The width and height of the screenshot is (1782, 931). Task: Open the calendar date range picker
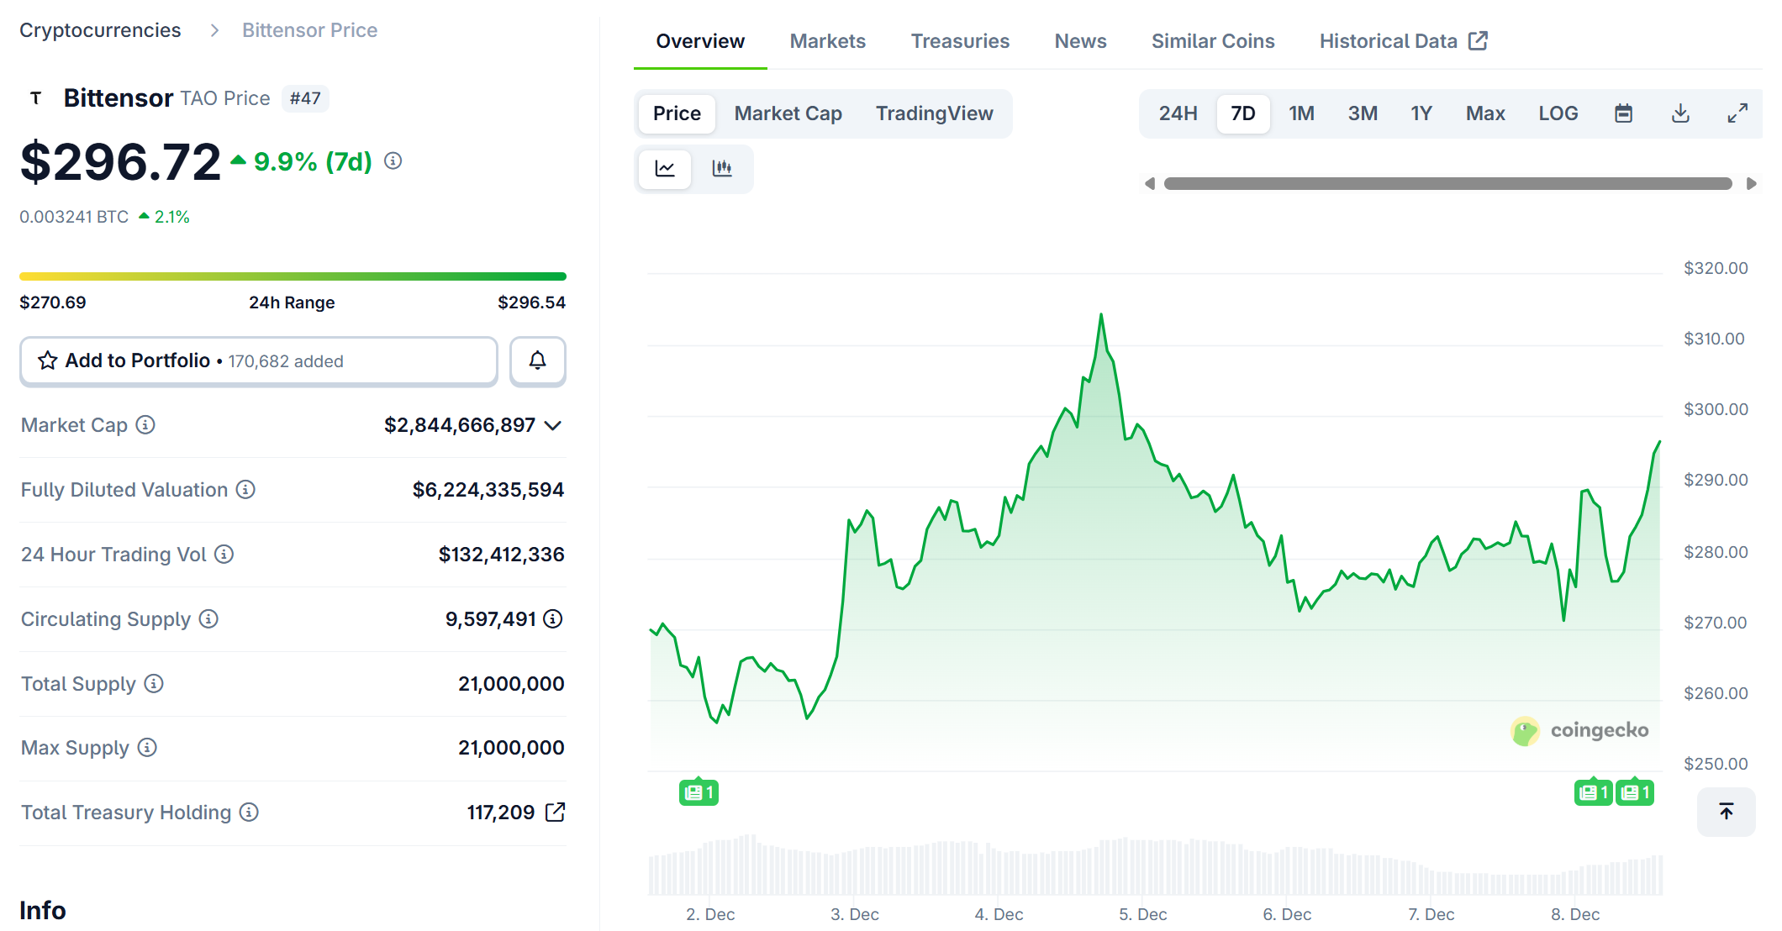coord(1623,113)
